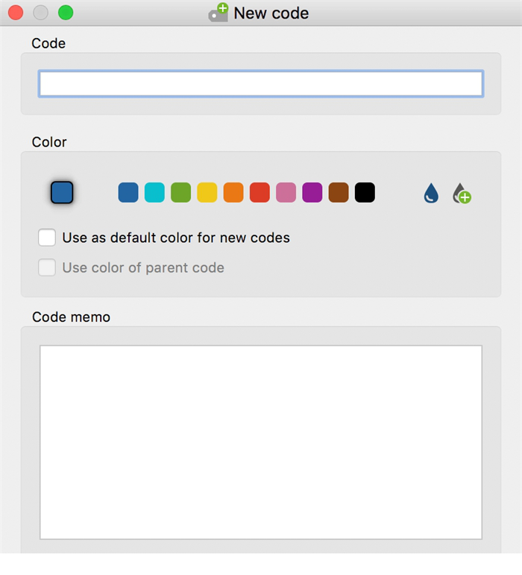Pick the brown color swatch

(x=339, y=193)
